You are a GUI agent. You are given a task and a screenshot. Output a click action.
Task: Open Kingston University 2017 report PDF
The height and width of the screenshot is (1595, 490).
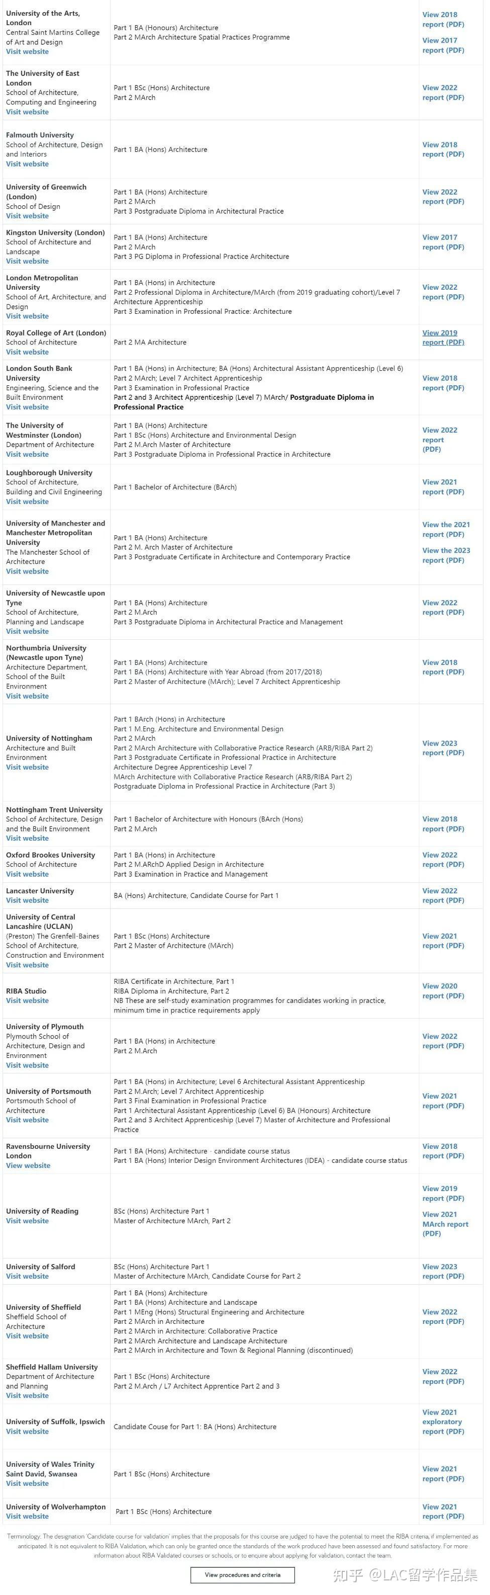(x=443, y=242)
